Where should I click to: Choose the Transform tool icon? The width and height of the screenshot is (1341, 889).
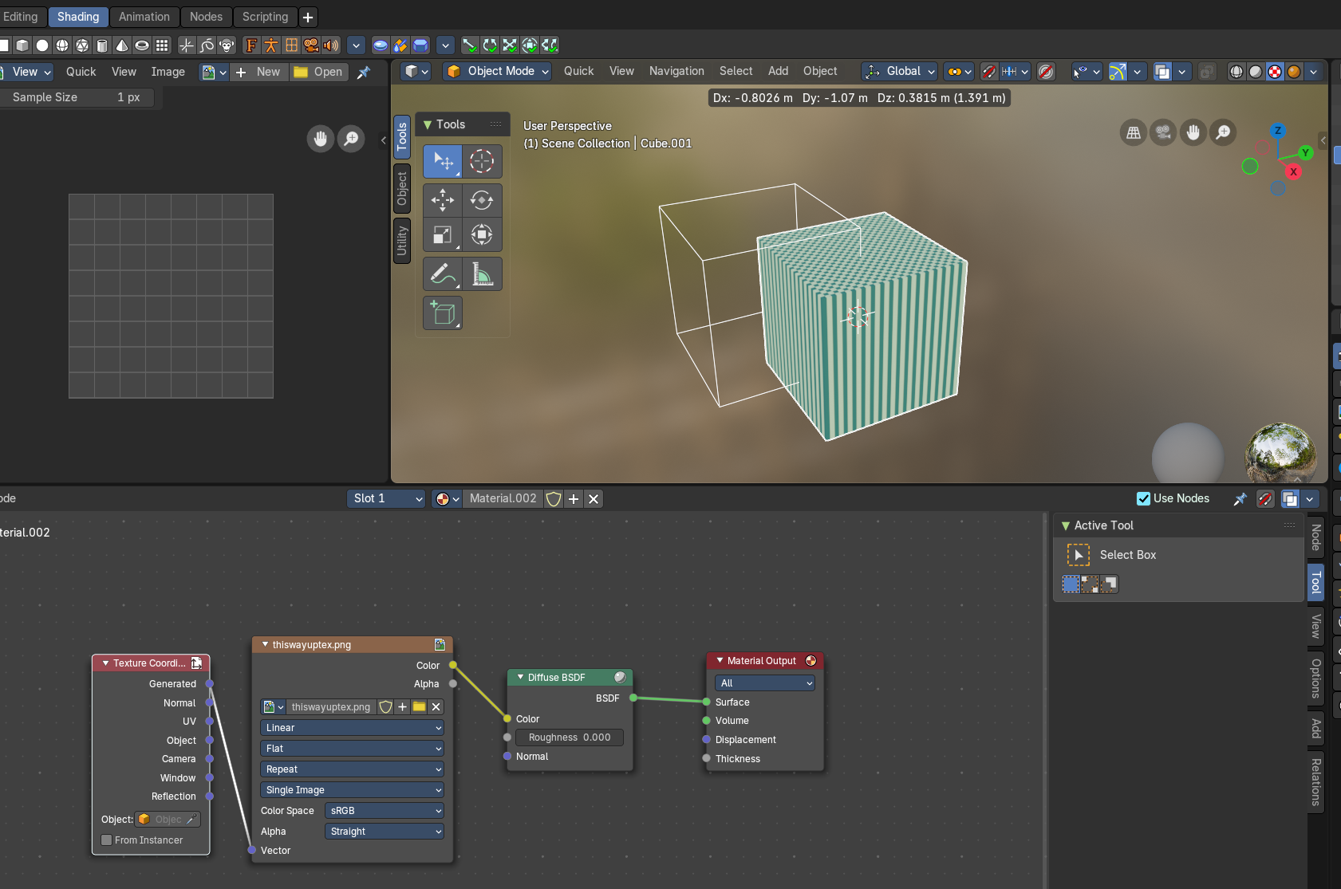pos(482,234)
